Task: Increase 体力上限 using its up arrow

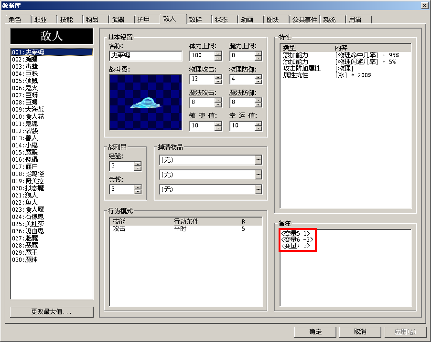Action: (218, 53)
